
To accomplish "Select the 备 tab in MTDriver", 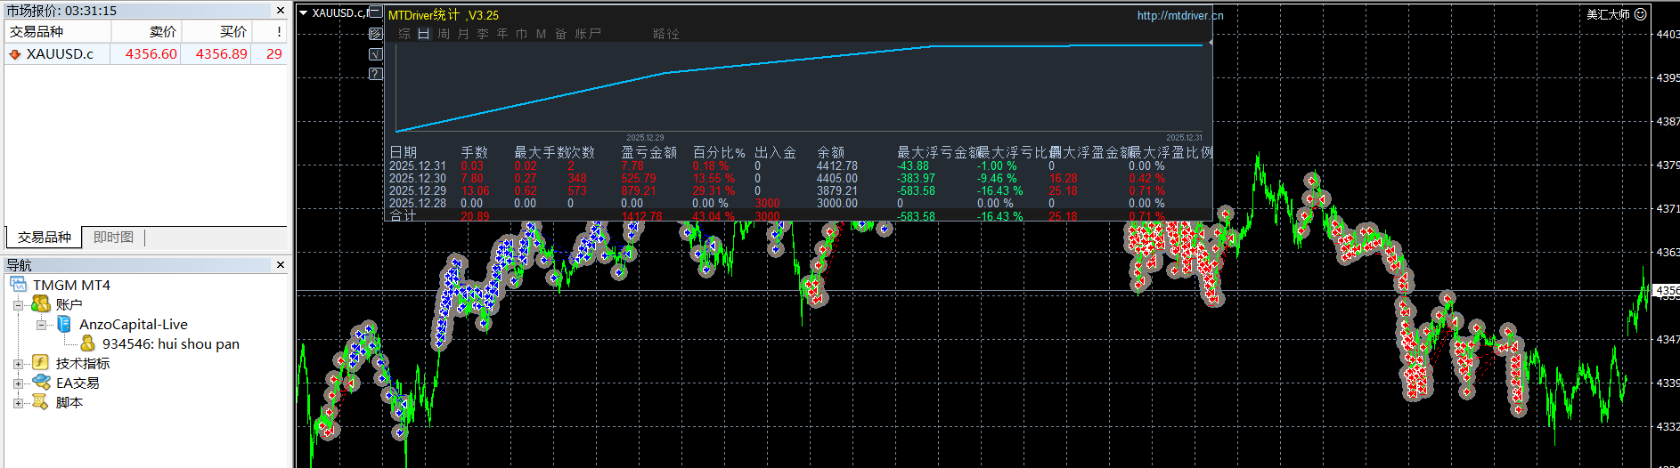I will coord(560,34).
